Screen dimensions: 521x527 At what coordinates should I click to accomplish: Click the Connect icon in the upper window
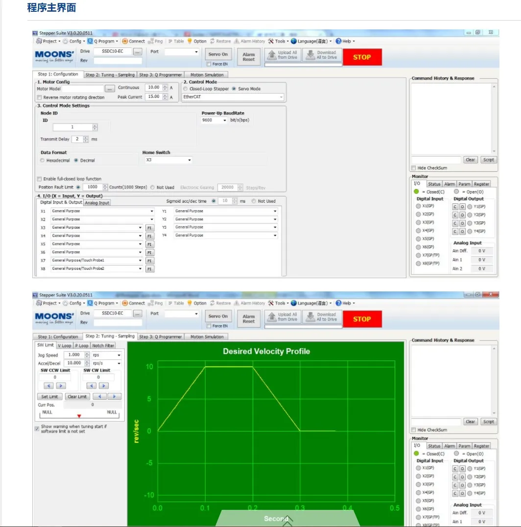(125, 41)
